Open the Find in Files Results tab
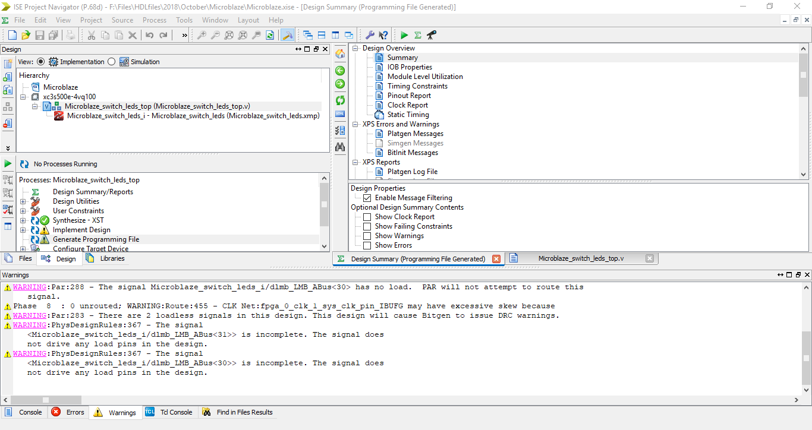The width and height of the screenshot is (812, 430). click(x=238, y=412)
